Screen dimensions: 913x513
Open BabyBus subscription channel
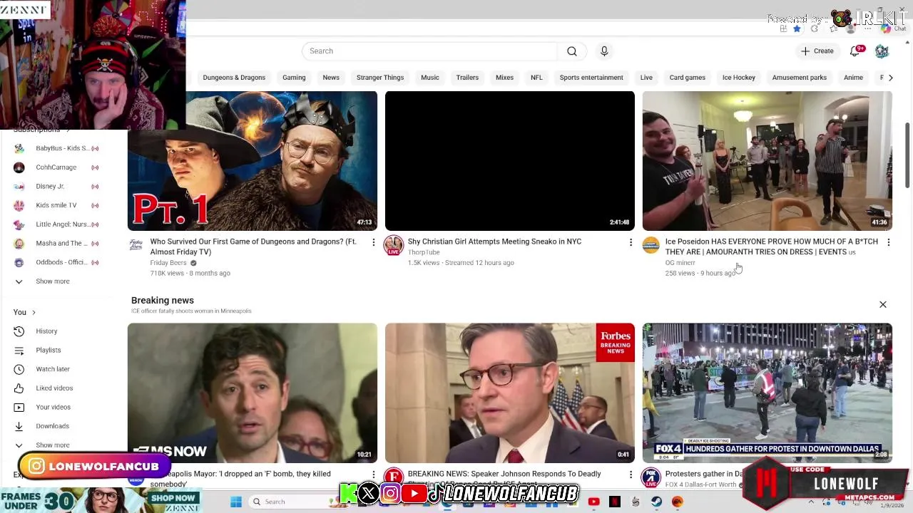pos(57,148)
